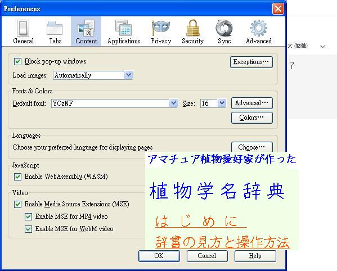Switch to the Tabs pane icon
Screen dimensions: 337x271
[x=55, y=28]
